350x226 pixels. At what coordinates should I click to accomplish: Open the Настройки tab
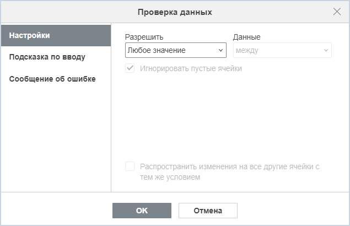pyautogui.click(x=56, y=35)
